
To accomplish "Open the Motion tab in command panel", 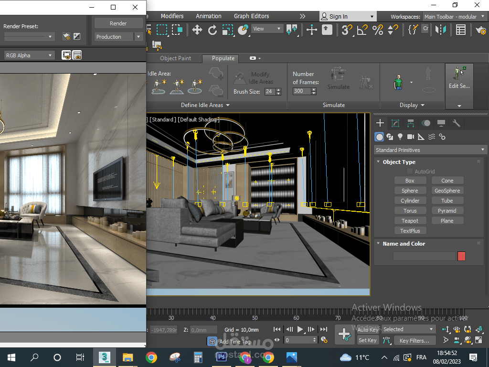I will click(x=425, y=123).
